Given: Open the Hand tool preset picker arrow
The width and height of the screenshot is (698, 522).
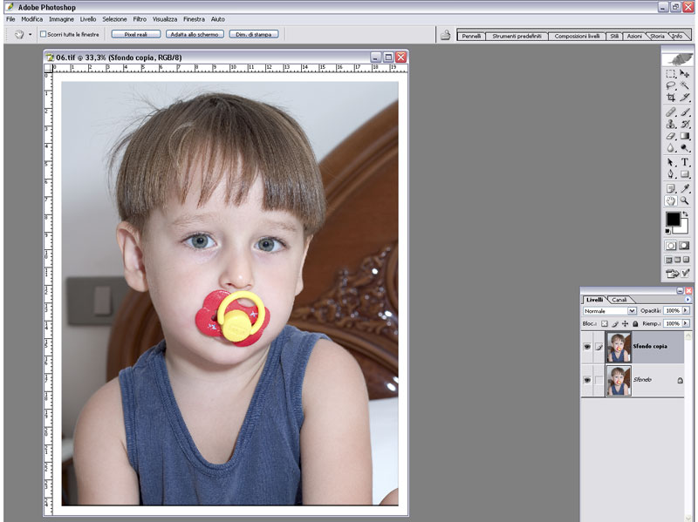Looking at the screenshot, I should tap(31, 35).
